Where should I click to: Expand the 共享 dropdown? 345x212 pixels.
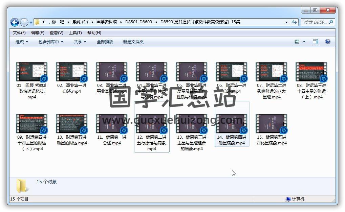coord(80,42)
